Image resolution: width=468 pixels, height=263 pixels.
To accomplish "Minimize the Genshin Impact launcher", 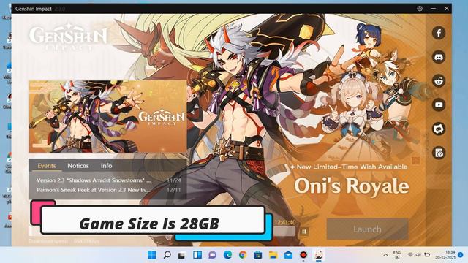I will coord(434,9).
